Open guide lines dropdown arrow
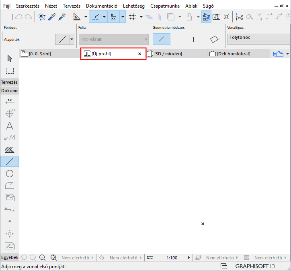 click(86, 17)
